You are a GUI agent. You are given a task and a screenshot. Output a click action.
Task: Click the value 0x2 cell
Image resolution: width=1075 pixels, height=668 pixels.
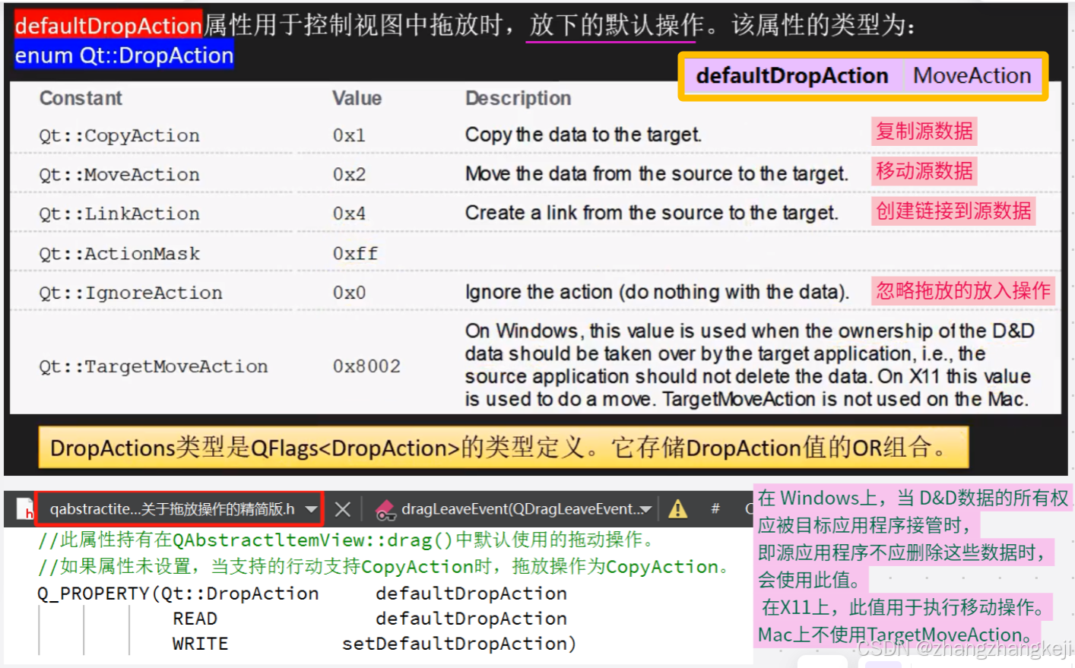tap(349, 174)
